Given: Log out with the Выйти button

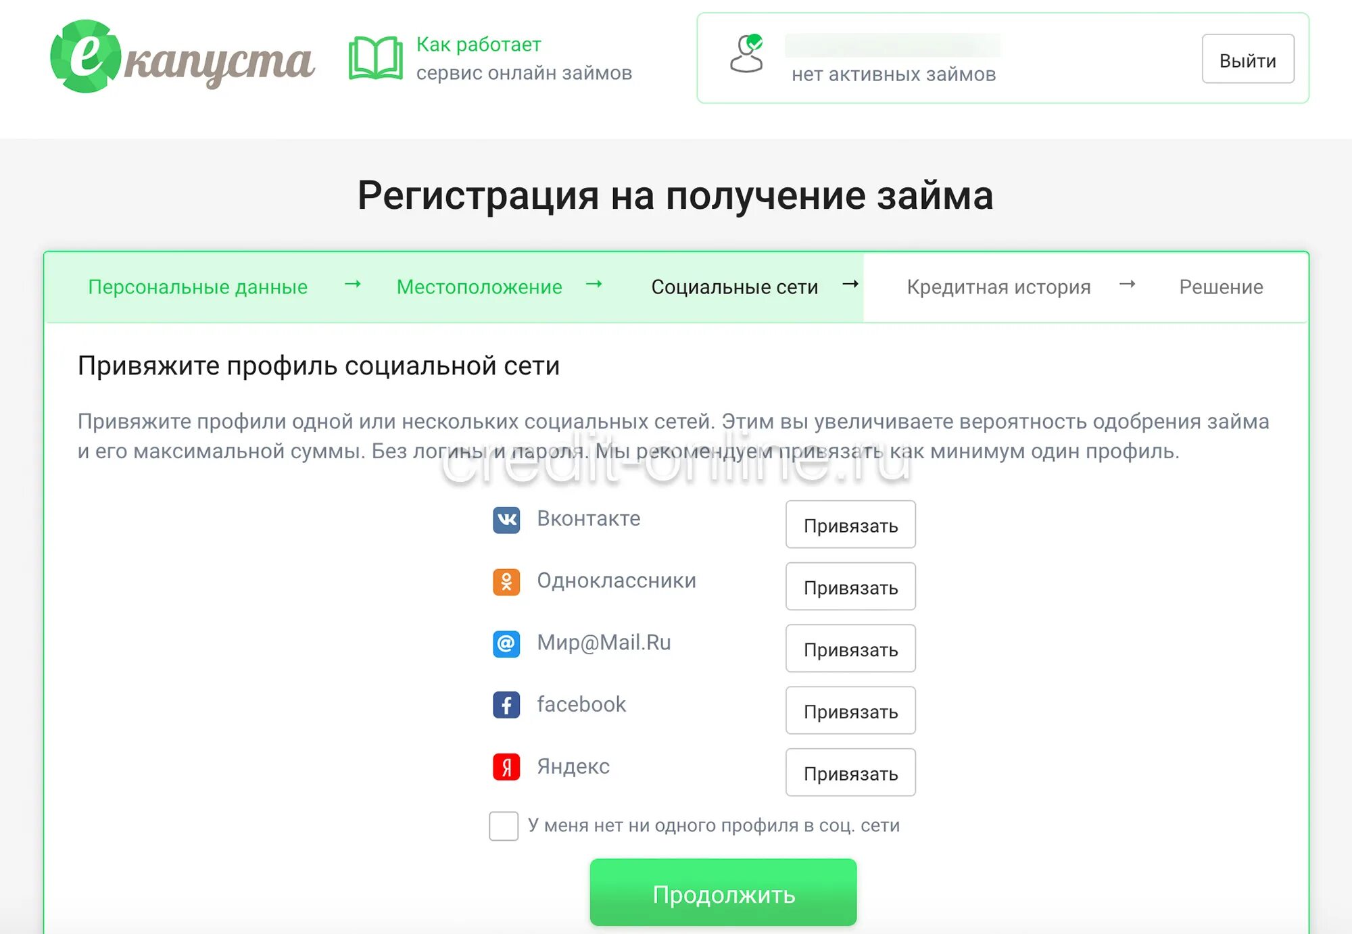Looking at the screenshot, I should point(1248,59).
